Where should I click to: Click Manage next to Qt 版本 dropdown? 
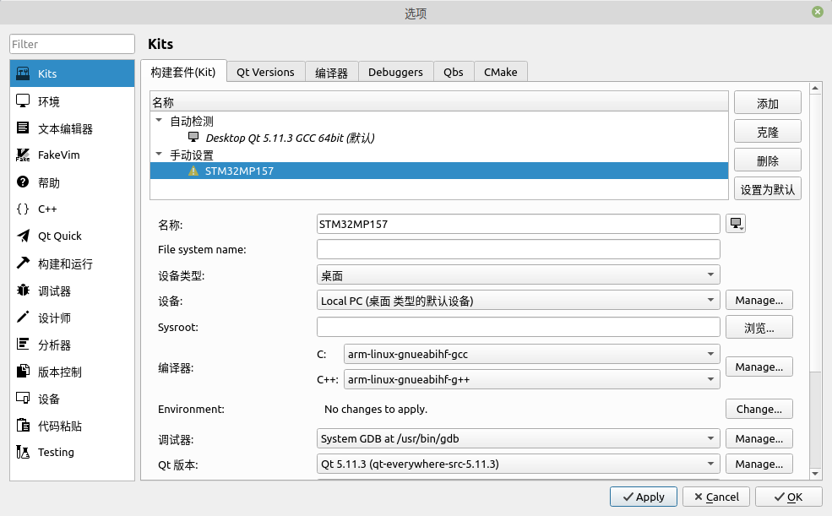click(x=759, y=464)
